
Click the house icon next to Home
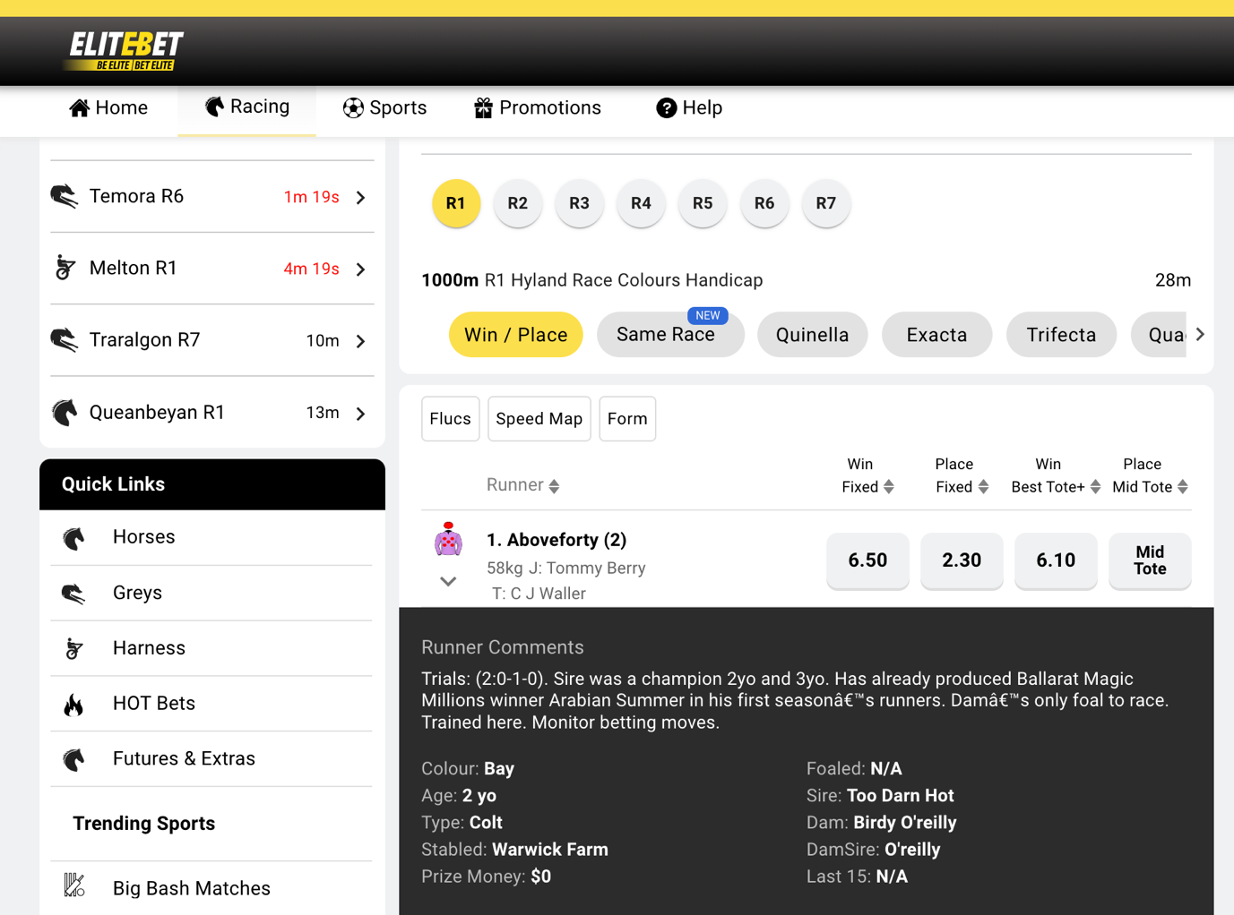point(80,107)
